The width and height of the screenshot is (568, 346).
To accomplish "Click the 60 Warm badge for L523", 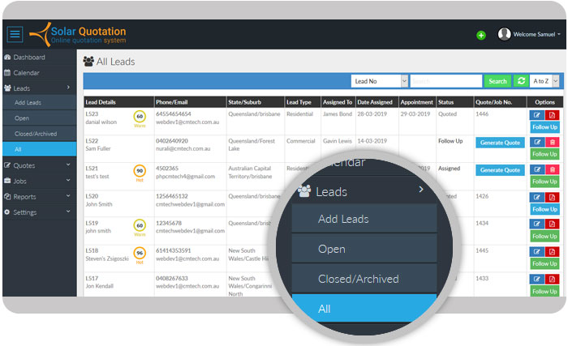I will click(x=140, y=117).
